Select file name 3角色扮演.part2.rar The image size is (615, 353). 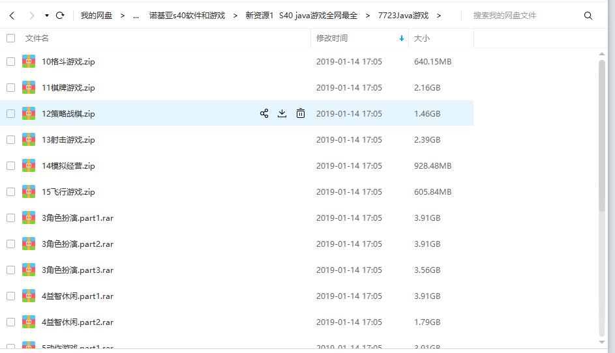click(77, 244)
